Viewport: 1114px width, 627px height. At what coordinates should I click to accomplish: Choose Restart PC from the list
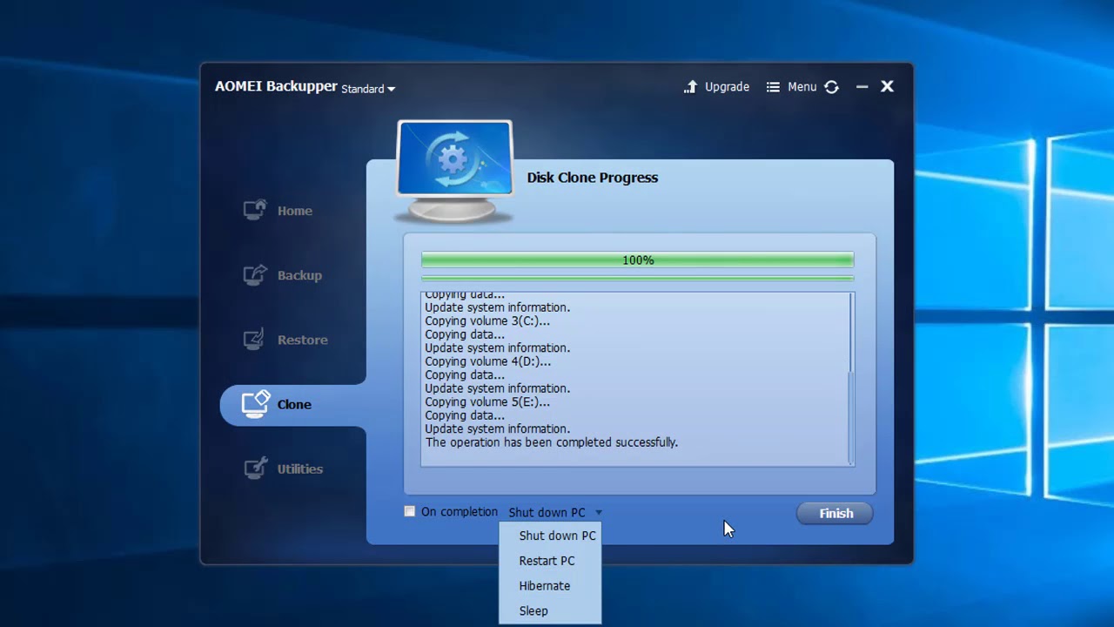[x=550, y=561]
